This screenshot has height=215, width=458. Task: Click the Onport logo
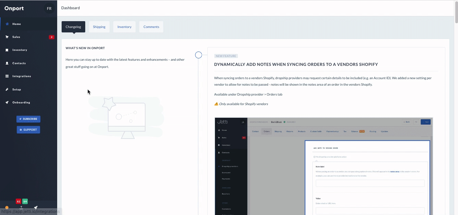click(14, 9)
